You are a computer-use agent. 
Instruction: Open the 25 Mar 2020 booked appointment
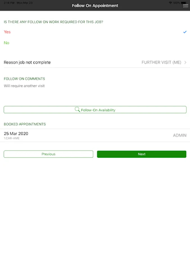coord(16,134)
